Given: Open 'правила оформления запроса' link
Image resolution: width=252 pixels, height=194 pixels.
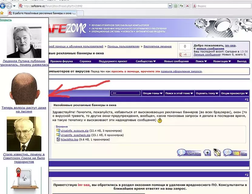Looking at the screenshot, I should point(181,72).
